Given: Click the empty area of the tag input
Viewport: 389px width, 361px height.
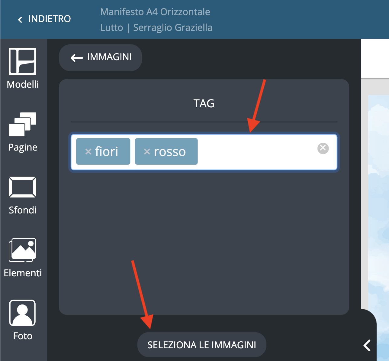Looking at the screenshot, I should pos(257,152).
